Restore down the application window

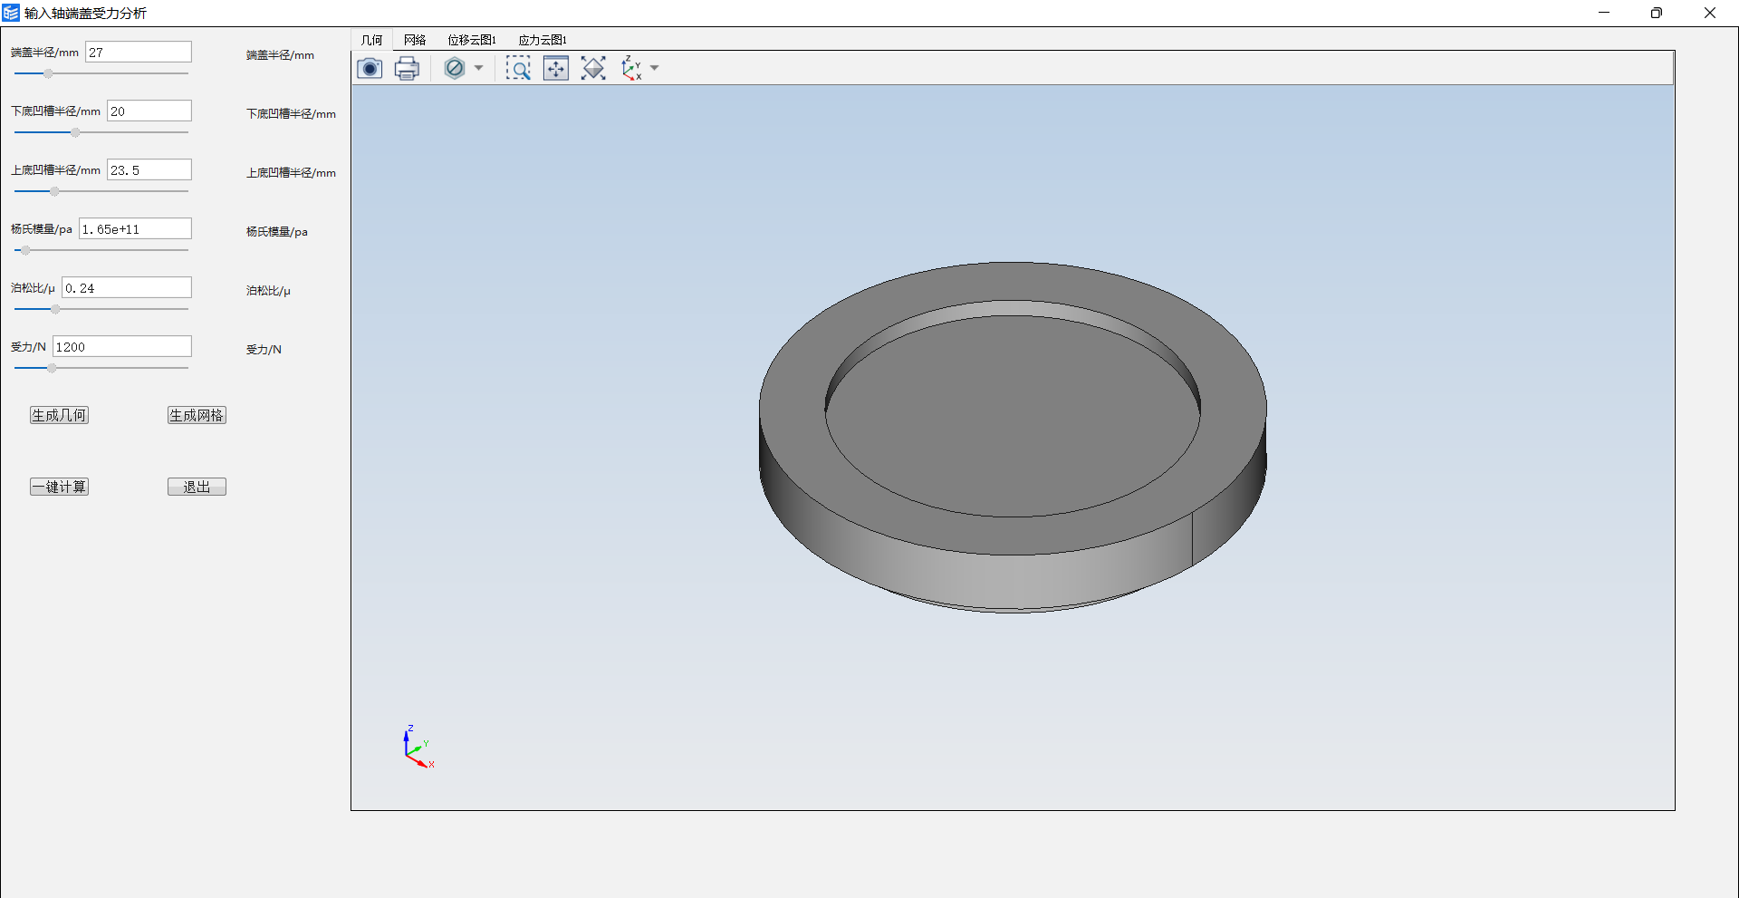click(1657, 13)
